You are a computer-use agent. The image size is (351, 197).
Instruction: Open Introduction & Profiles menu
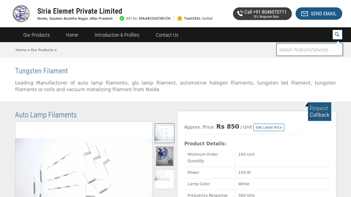[x=117, y=35]
